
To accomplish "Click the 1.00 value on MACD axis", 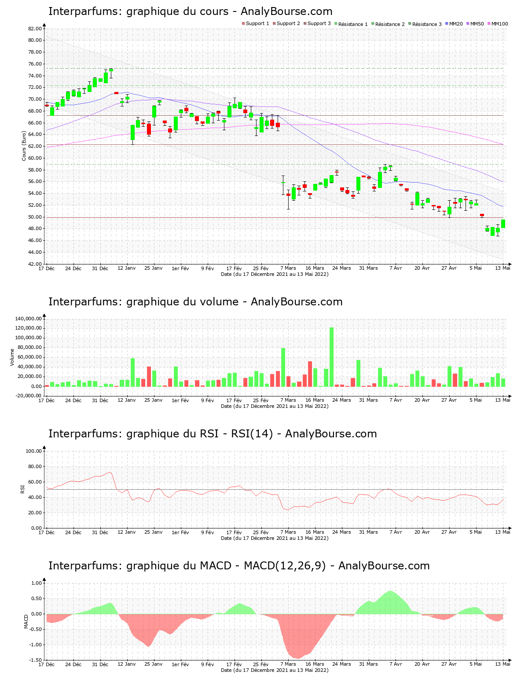I will (x=37, y=583).
